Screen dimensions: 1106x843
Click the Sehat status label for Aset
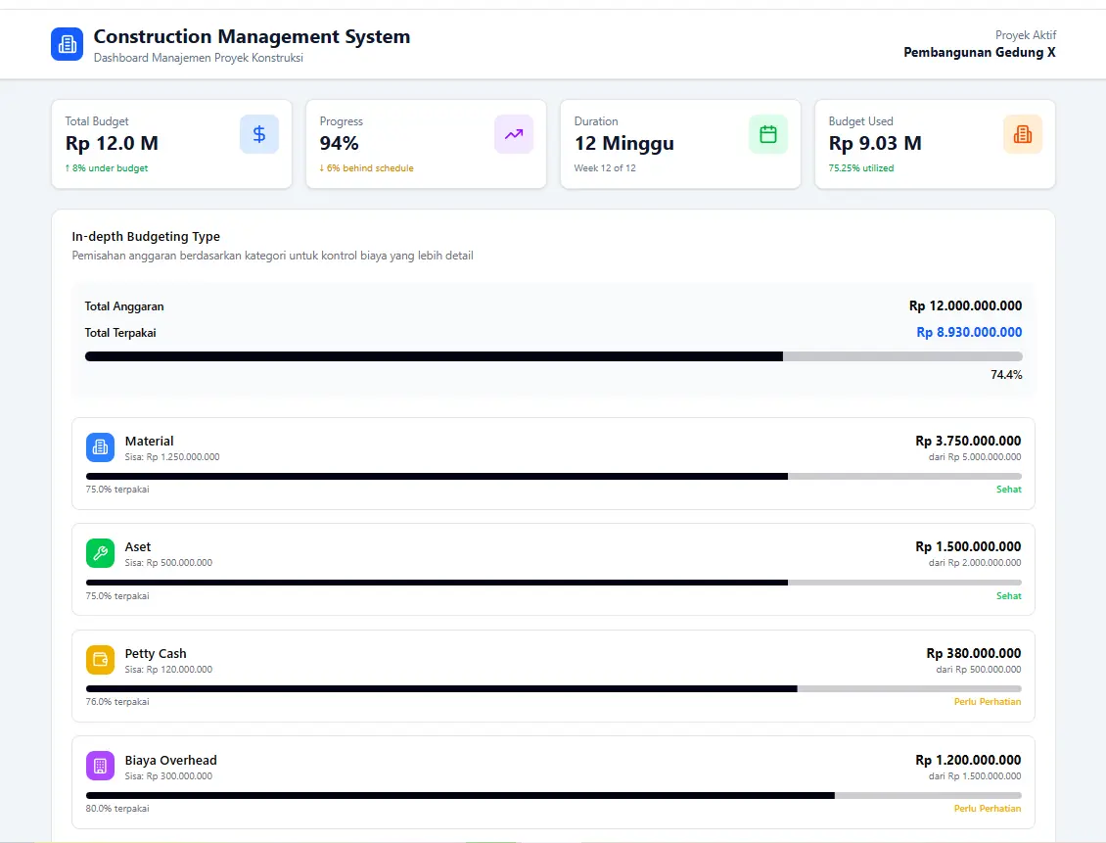[x=1009, y=595]
